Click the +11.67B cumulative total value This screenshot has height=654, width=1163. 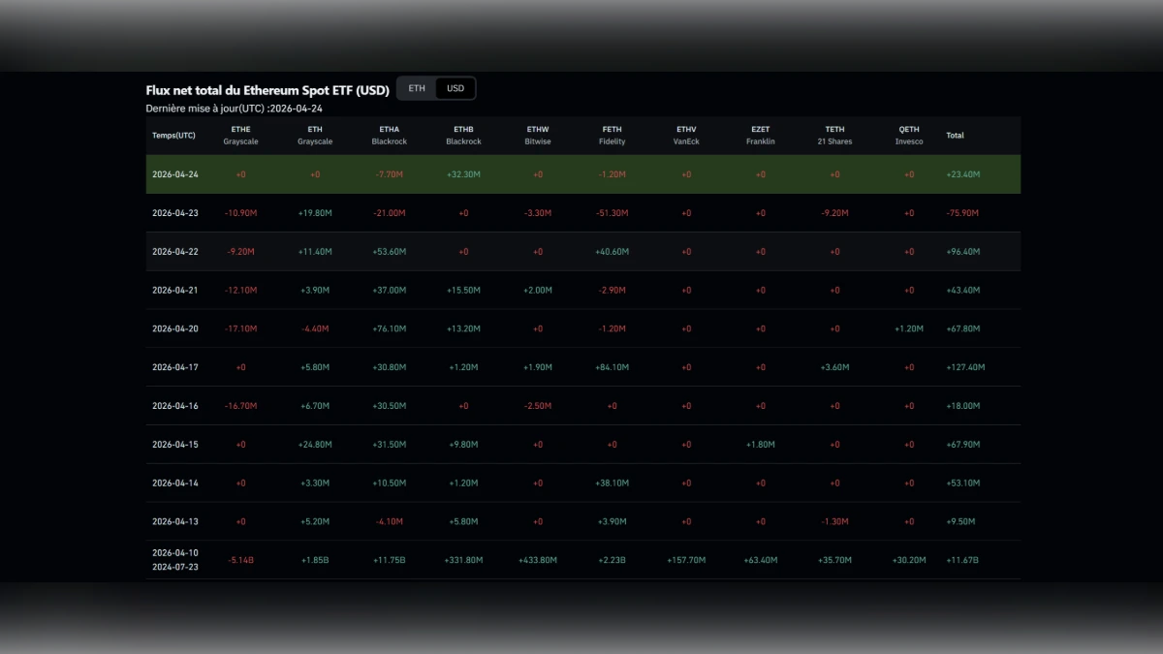[962, 560]
